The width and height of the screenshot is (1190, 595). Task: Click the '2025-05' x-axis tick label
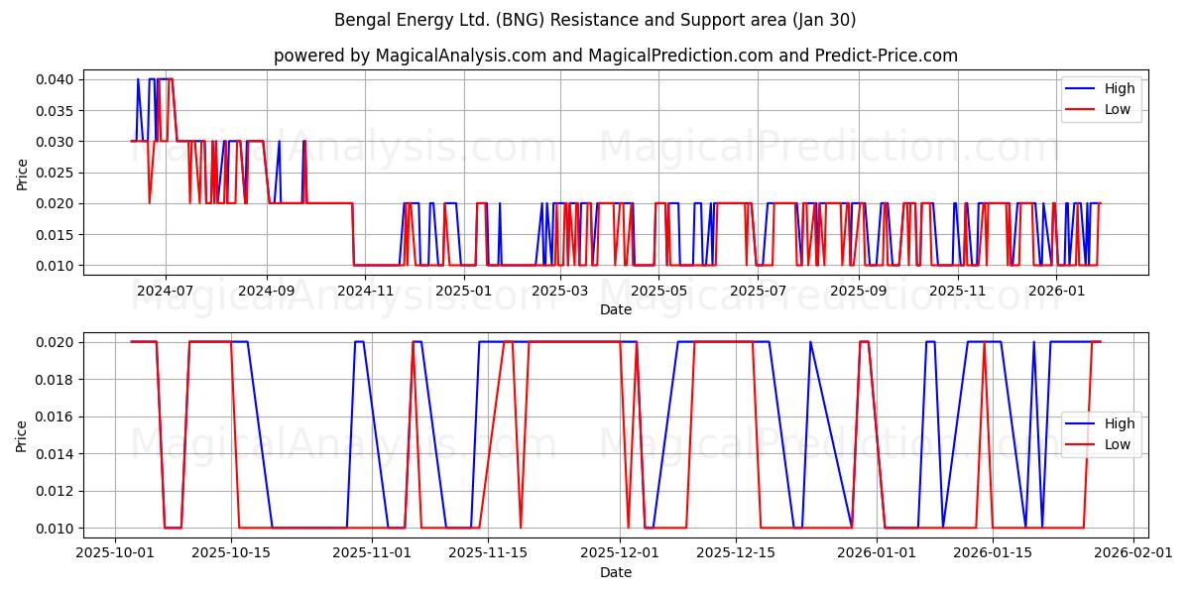coord(659,291)
